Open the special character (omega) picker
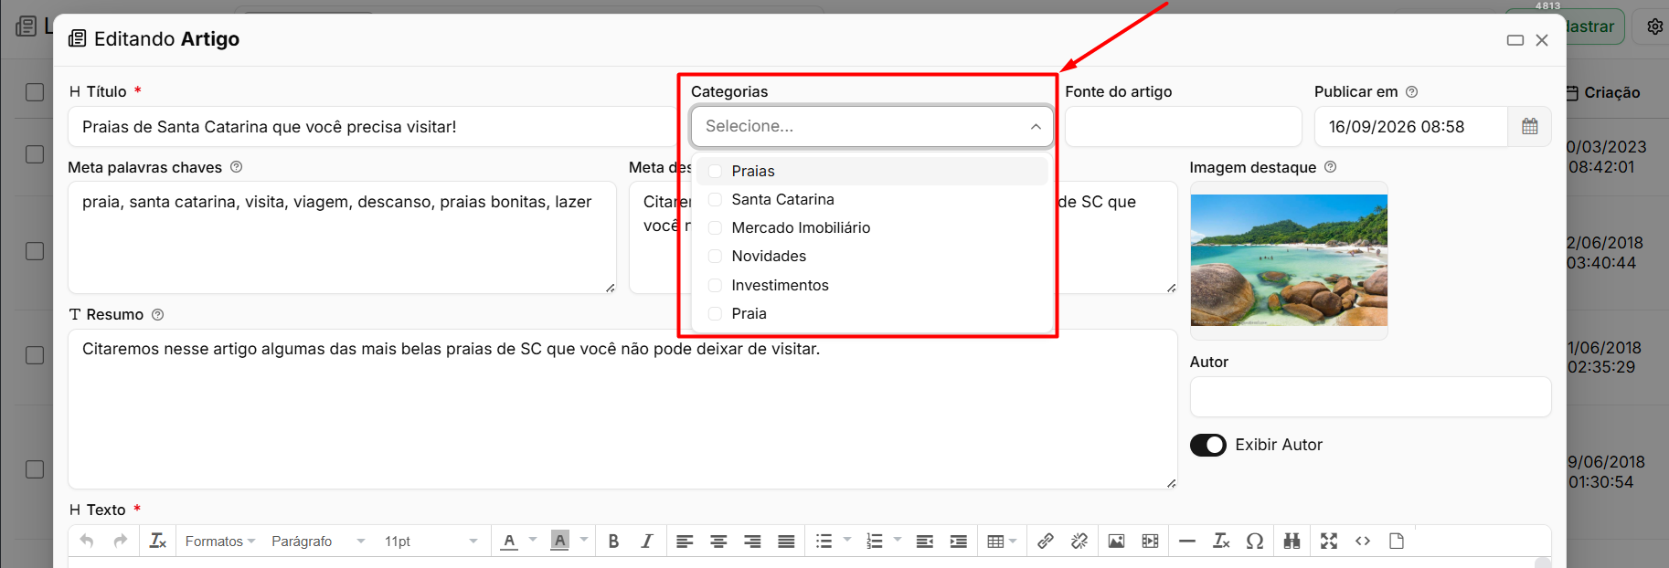 coord(1255,542)
